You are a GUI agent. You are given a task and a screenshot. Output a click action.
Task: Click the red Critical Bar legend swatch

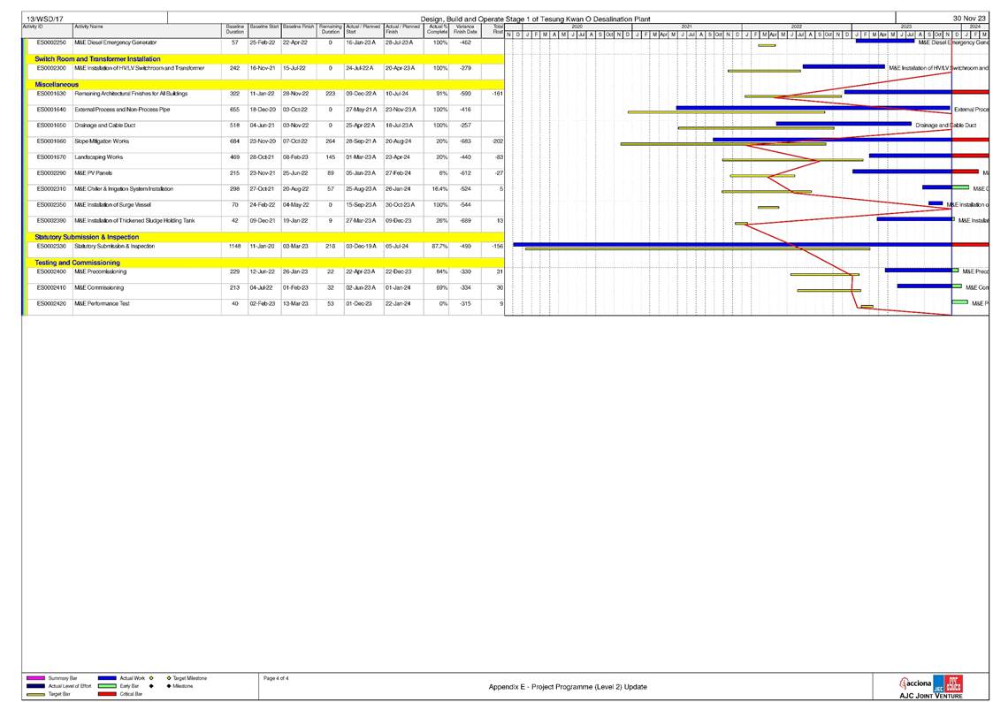[106, 695]
